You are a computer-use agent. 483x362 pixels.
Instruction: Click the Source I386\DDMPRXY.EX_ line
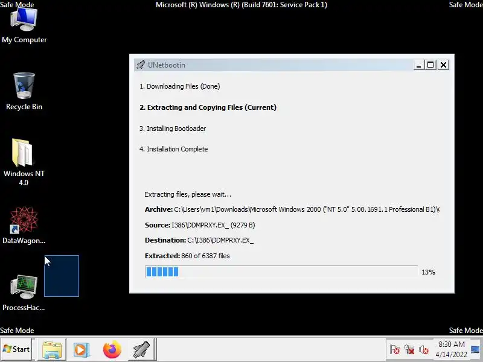coord(200,225)
